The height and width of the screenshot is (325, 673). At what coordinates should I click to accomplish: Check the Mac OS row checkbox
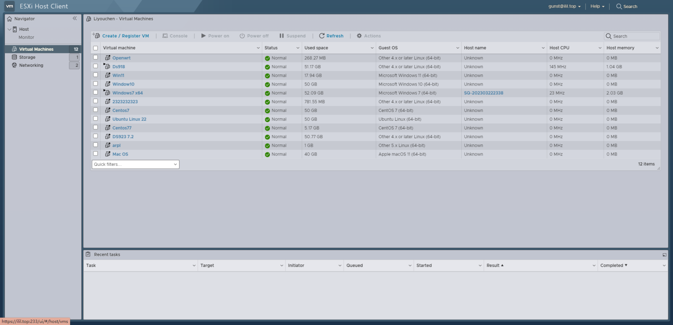[x=96, y=153]
